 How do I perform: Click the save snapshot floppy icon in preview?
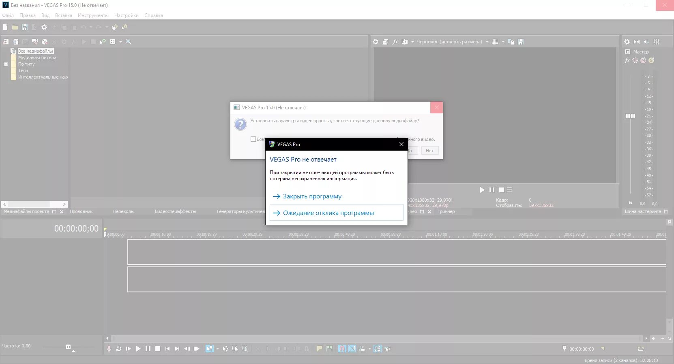521,42
